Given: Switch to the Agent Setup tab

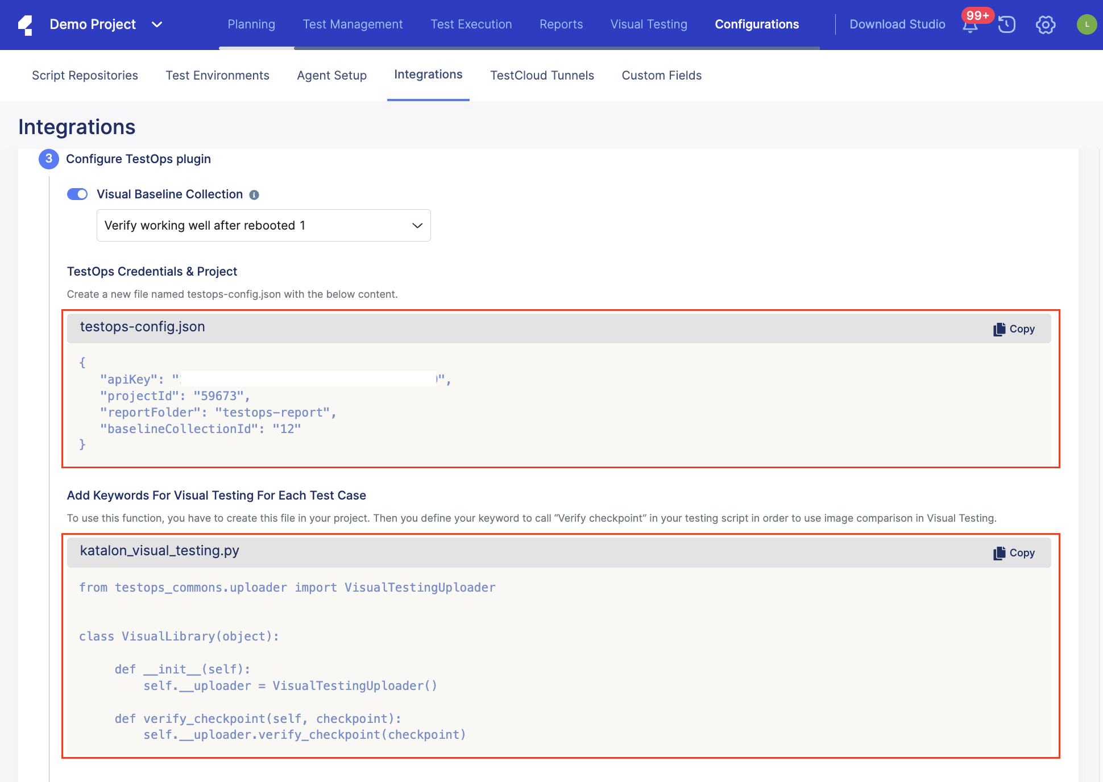Looking at the screenshot, I should 331,76.
